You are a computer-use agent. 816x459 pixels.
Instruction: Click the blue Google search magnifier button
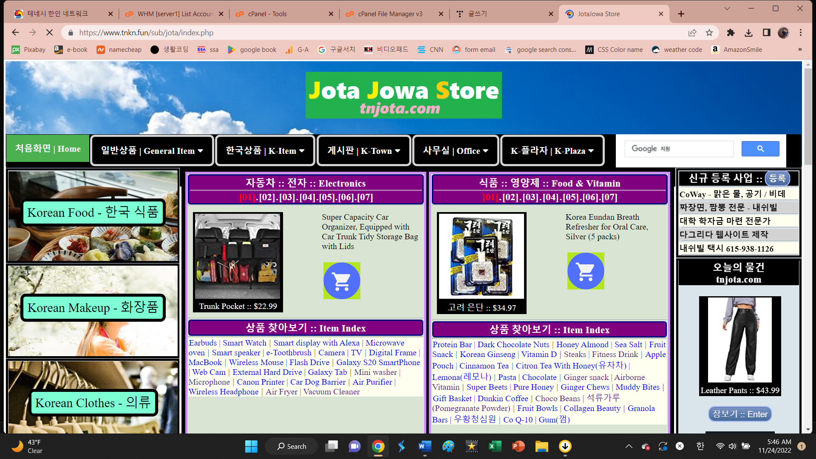click(760, 149)
